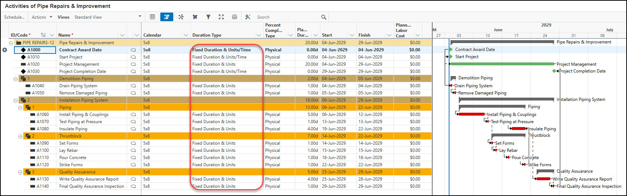627x196 pixels.
Task: Open the activity network view icon
Action: point(181,17)
